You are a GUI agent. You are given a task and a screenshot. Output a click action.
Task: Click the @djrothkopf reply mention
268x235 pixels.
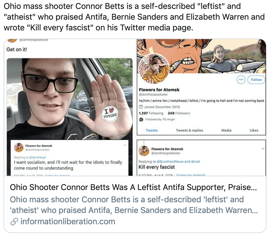tap(37, 157)
